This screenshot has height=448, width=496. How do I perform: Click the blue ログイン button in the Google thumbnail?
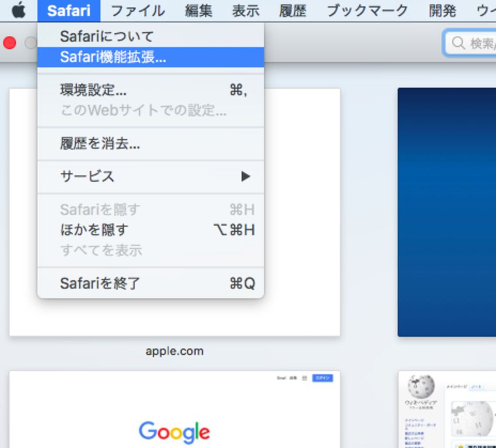(323, 378)
